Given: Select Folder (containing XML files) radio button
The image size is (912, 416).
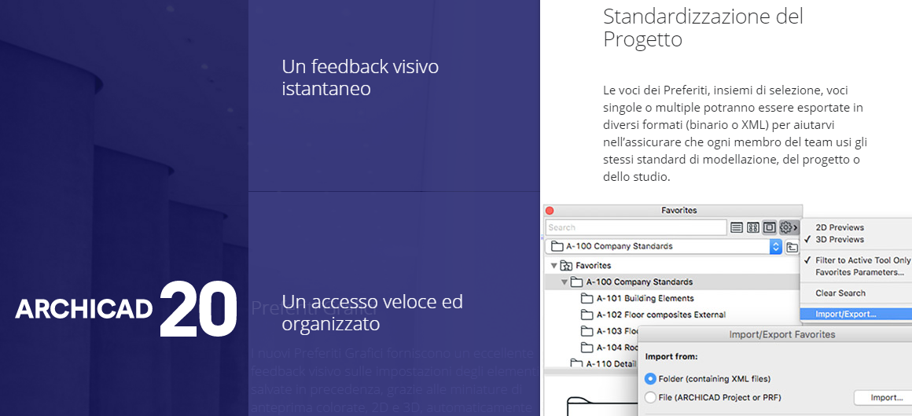Looking at the screenshot, I should 651,379.
